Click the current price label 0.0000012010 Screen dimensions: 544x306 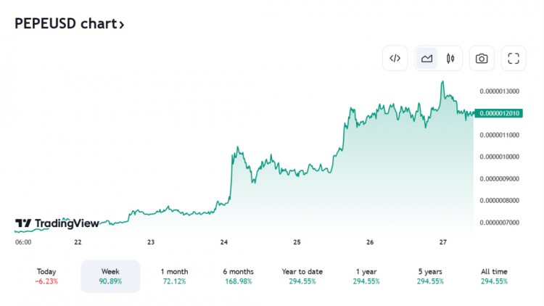(498, 113)
